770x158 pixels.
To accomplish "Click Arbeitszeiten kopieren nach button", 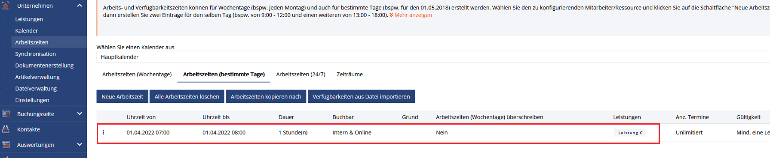I will click(x=266, y=96).
